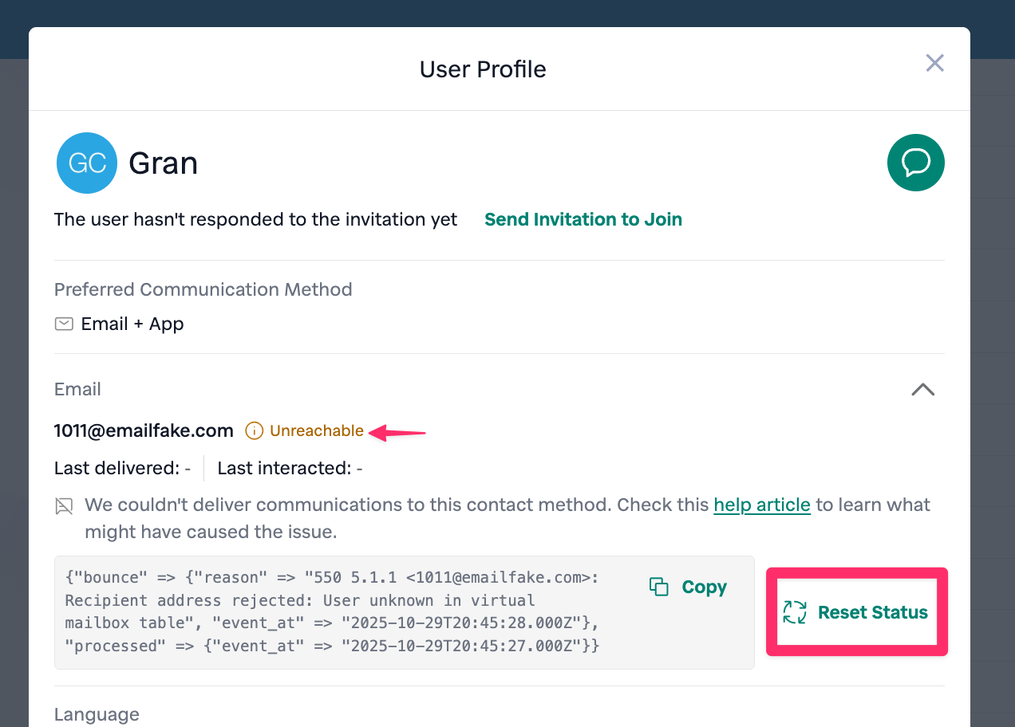Click the overlapping squares Copy icon
This screenshot has width=1015, height=727.
658,587
